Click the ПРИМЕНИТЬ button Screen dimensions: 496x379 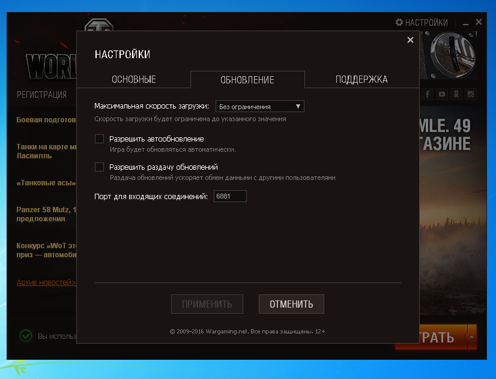[x=207, y=304]
